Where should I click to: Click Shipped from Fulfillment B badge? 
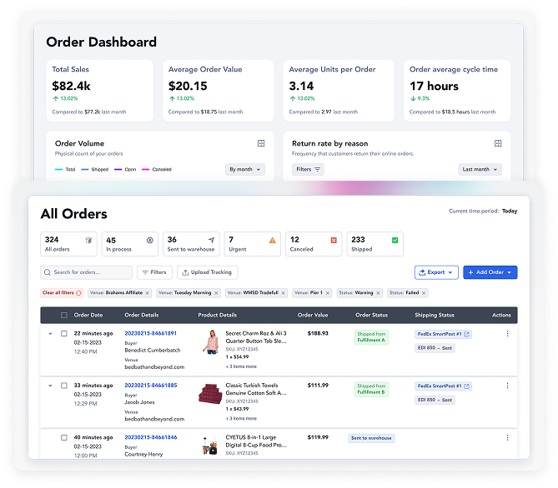[x=371, y=389]
